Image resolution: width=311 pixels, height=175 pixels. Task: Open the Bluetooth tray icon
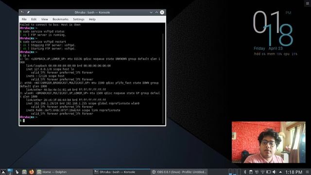tap(245, 172)
